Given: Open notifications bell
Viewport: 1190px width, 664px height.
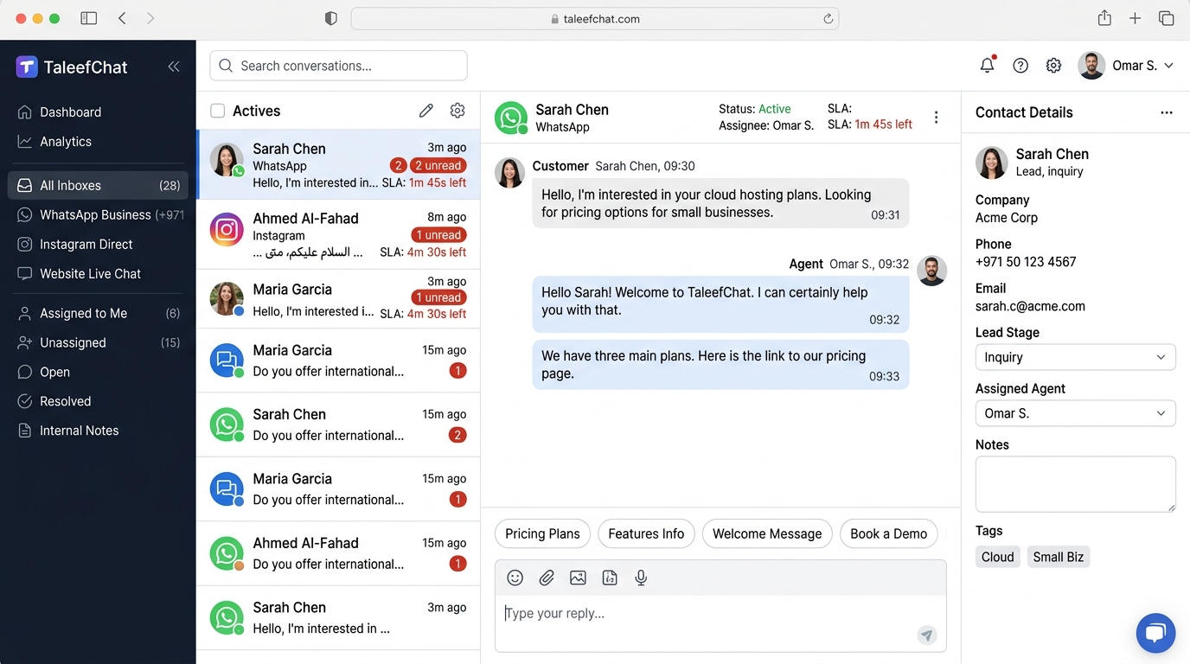Looking at the screenshot, I should coord(987,65).
